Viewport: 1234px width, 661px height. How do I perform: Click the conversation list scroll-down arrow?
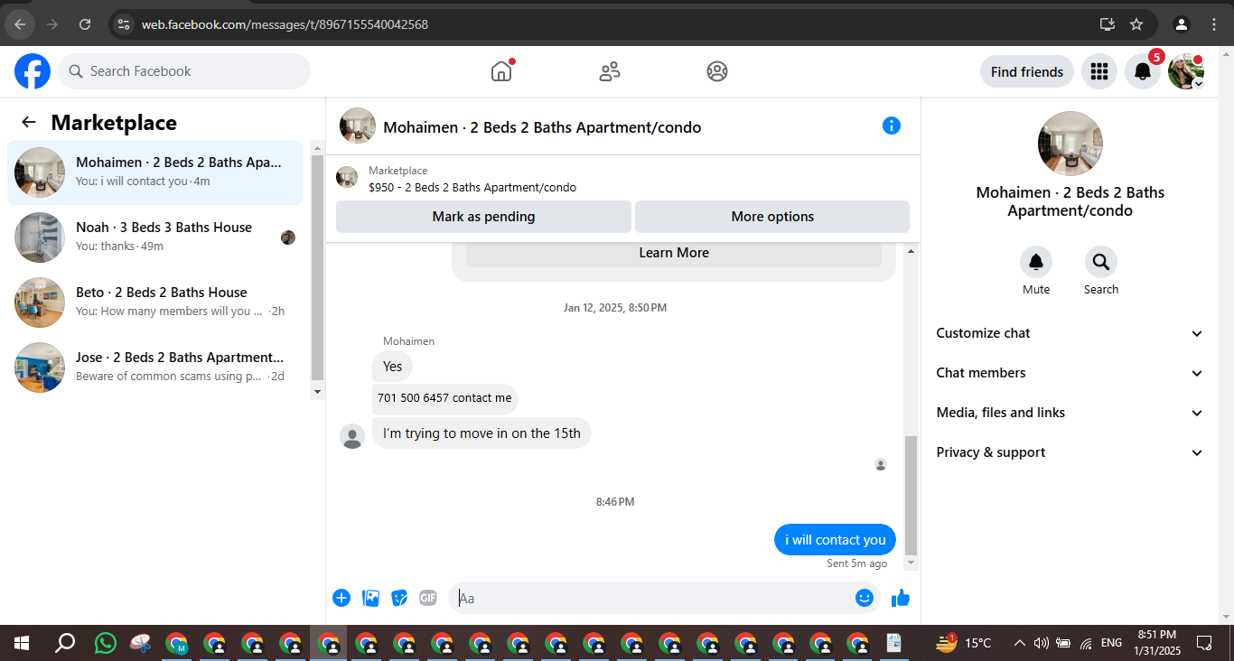click(x=316, y=392)
